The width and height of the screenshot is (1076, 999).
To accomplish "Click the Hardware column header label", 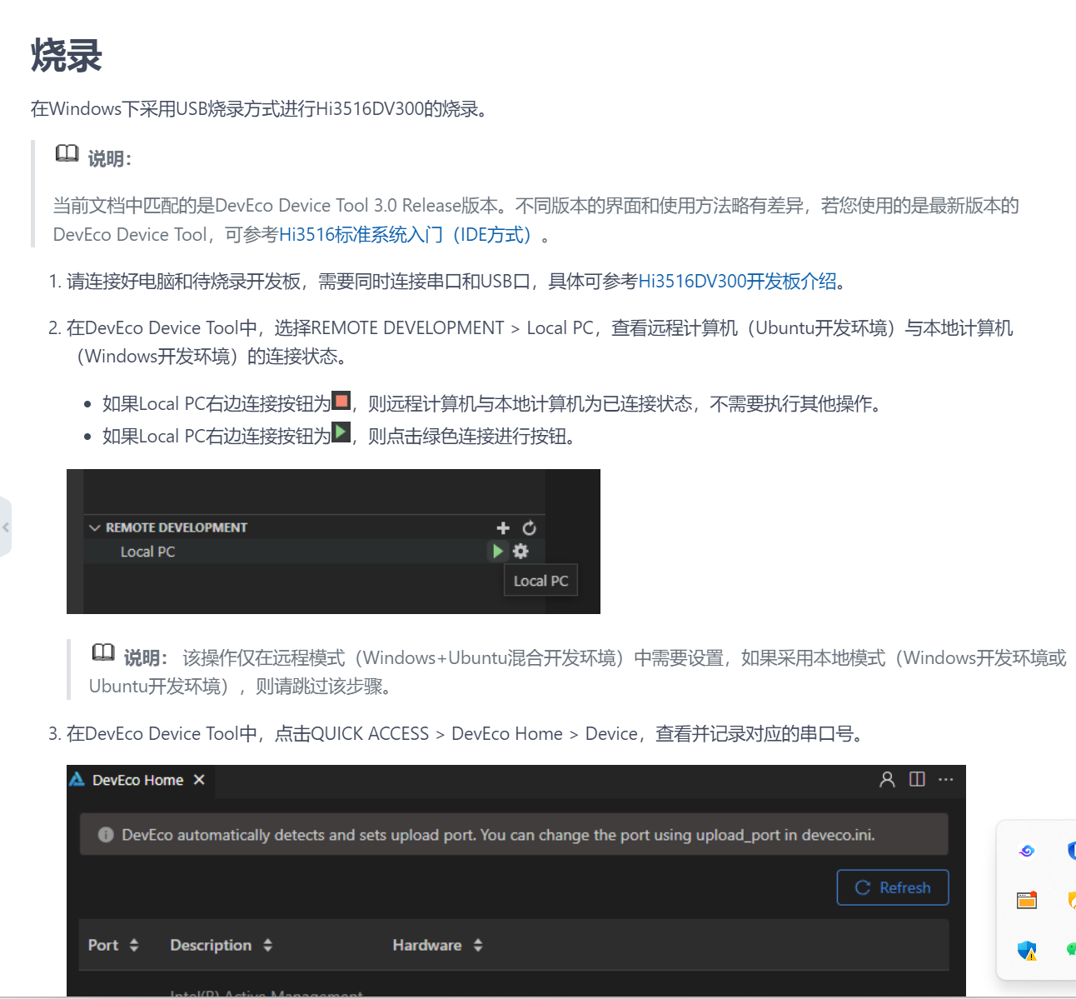I will point(427,945).
